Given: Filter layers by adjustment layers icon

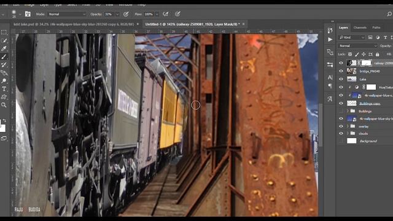Looking at the screenshot, I should coord(378,37).
